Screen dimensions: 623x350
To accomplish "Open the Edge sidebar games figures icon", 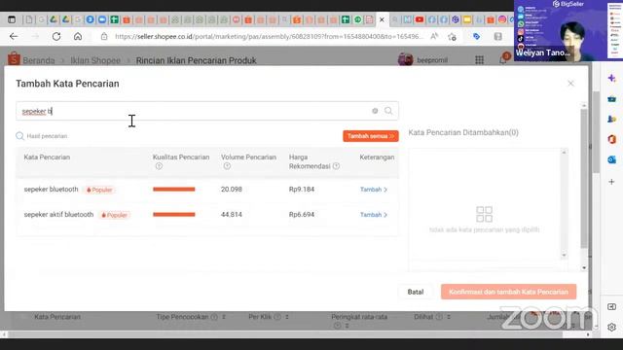I will coord(612,119).
